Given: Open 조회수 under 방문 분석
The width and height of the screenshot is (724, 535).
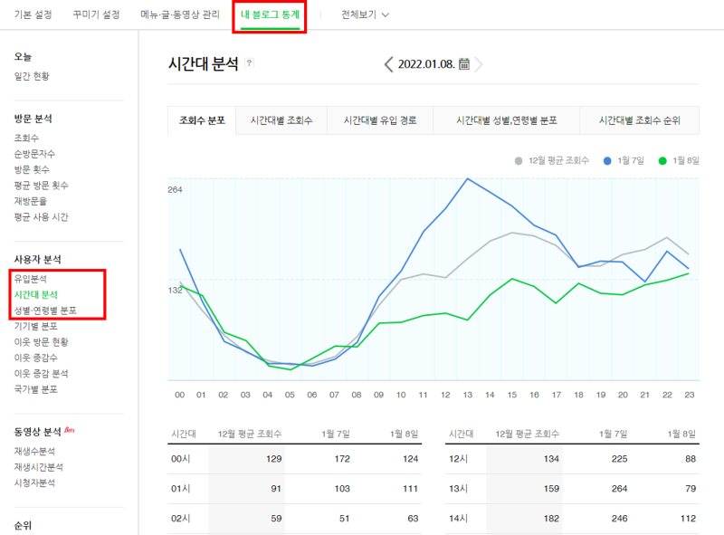Looking at the screenshot, I should pos(26,138).
